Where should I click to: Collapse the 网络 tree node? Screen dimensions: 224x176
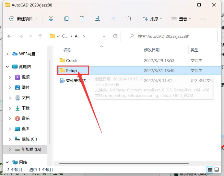[x=7, y=162]
